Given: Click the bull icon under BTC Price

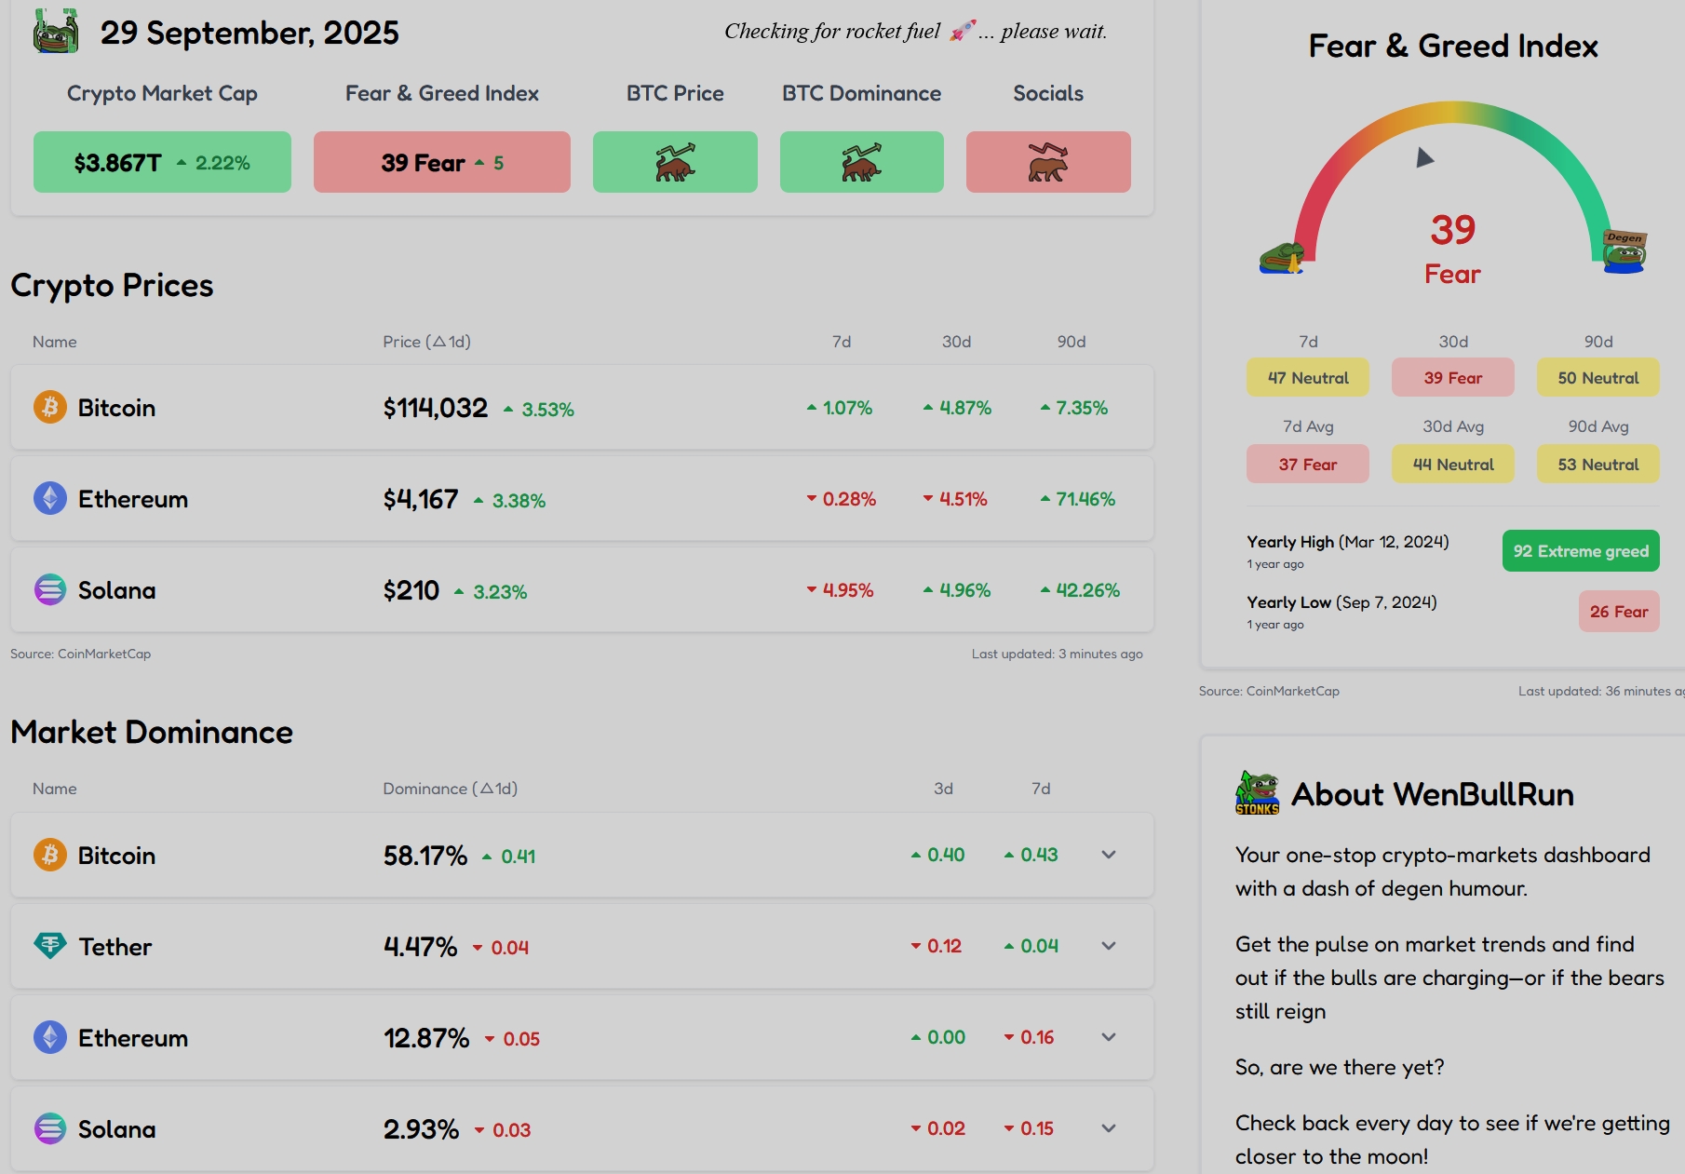Looking at the screenshot, I should tap(675, 162).
